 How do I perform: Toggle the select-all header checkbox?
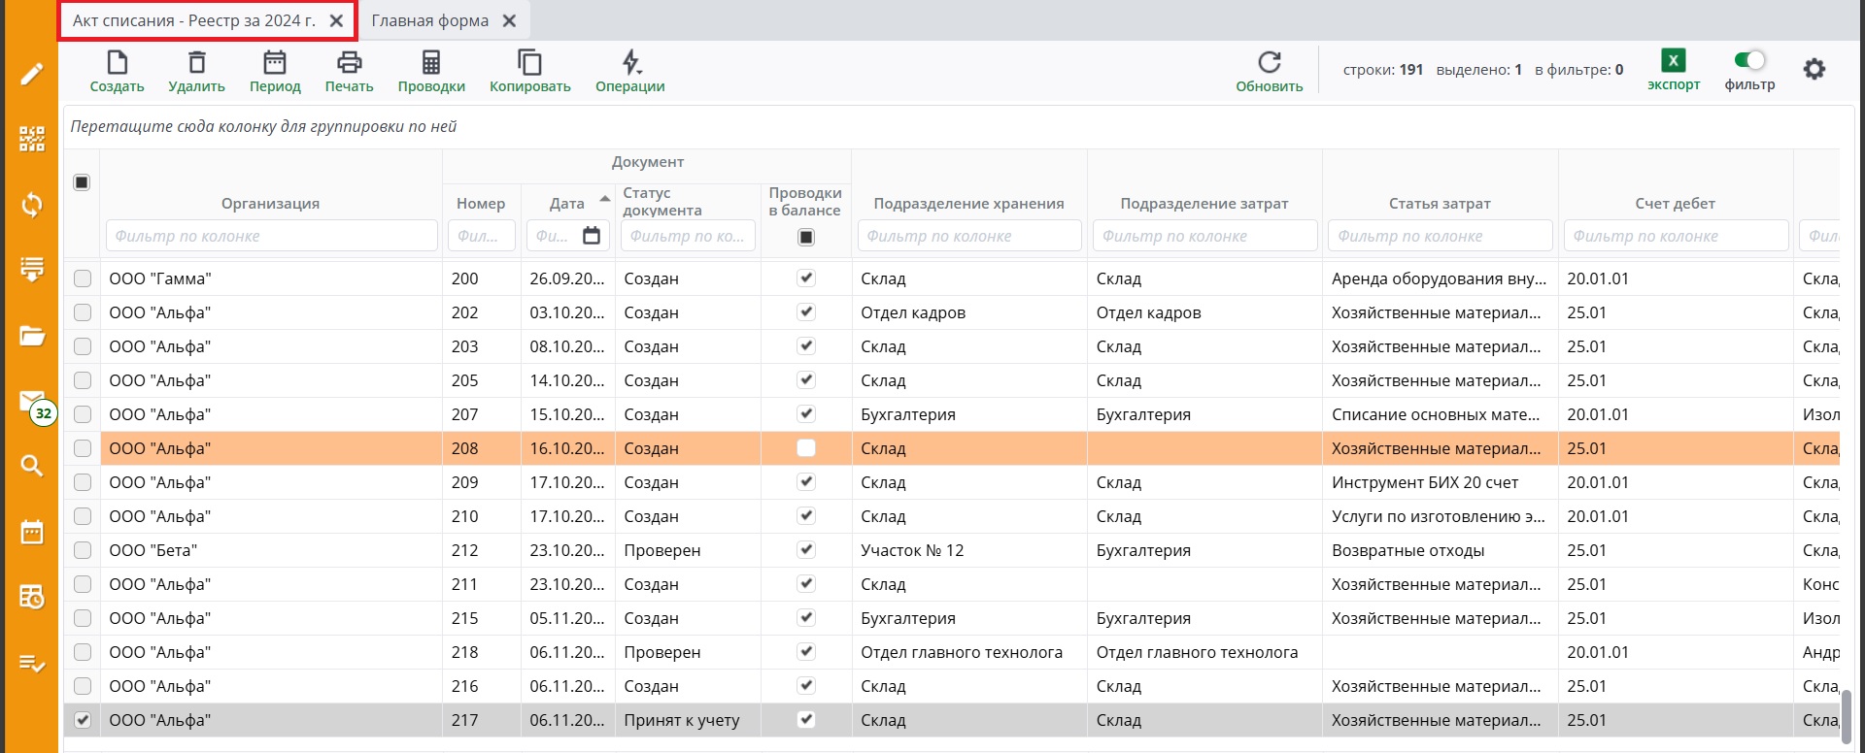83,182
